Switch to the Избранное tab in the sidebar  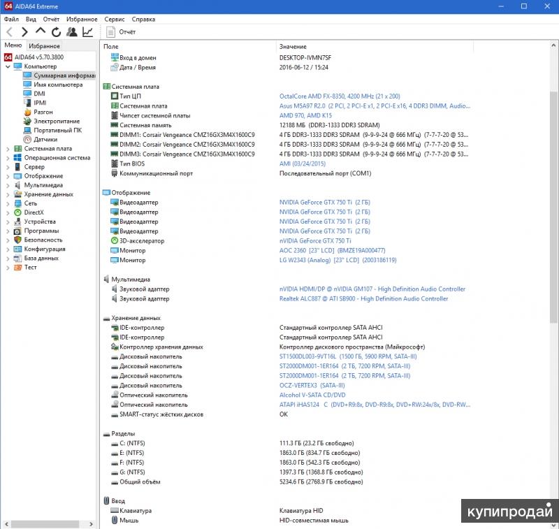click(45, 46)
